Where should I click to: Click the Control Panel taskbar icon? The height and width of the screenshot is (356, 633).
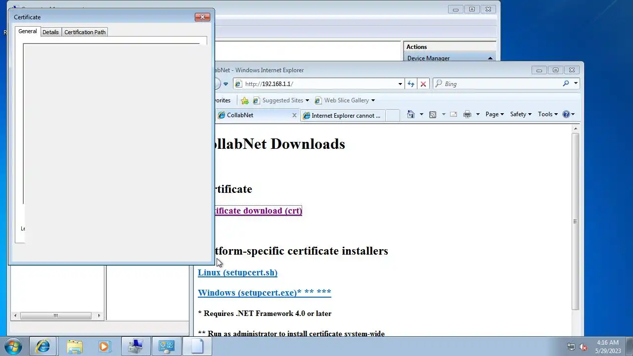point(167,346)
